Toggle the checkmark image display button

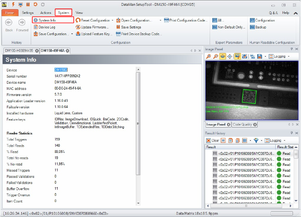(x=245, y=56)
